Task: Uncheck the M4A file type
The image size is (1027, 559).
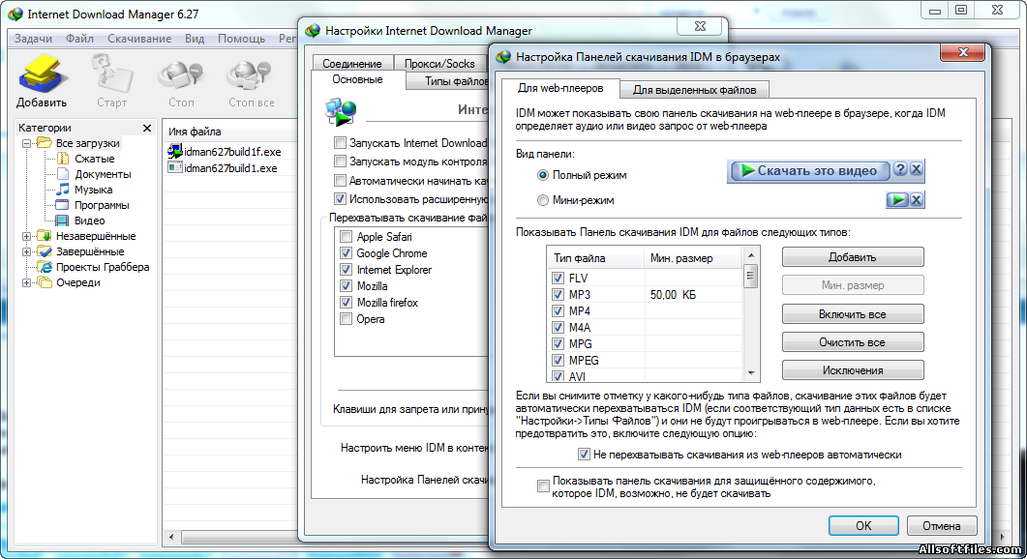Action: click(558, 327)
